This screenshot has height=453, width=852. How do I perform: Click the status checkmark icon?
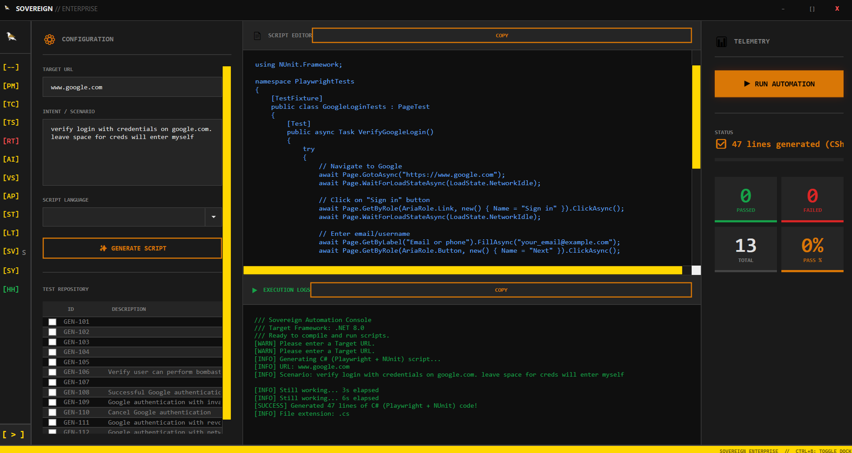click(x=721, y=144)
